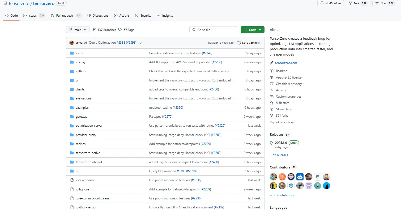Click the clock icon beside 1,246 Commits
This screenshot has width=401, height=210.
[239, 43]
